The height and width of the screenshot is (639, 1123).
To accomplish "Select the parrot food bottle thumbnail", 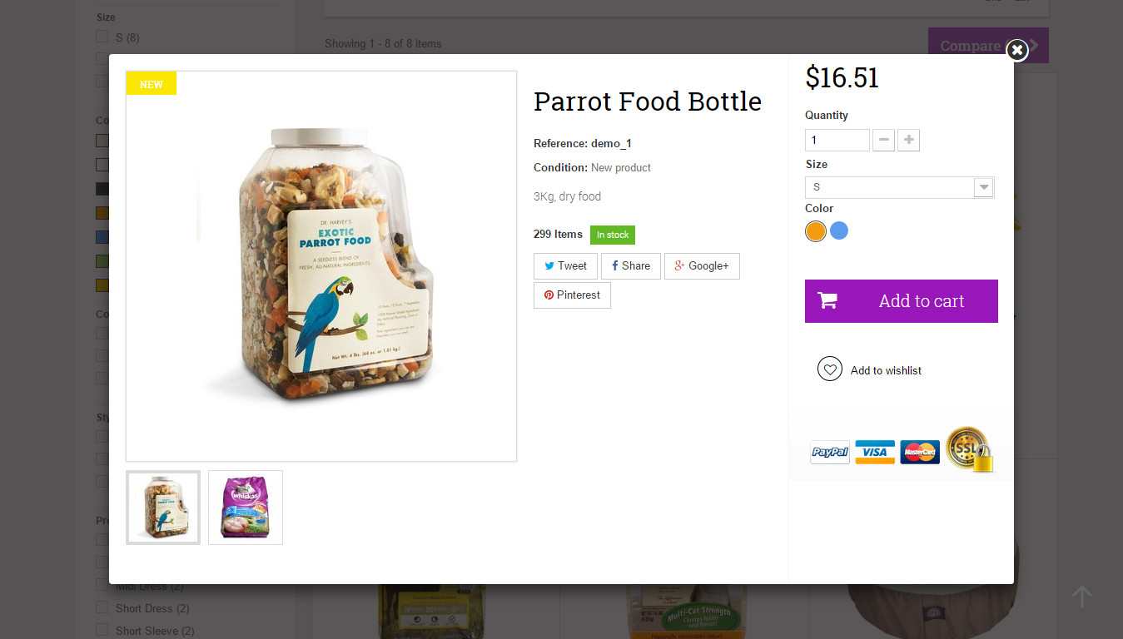I will [x=163, y=508].
